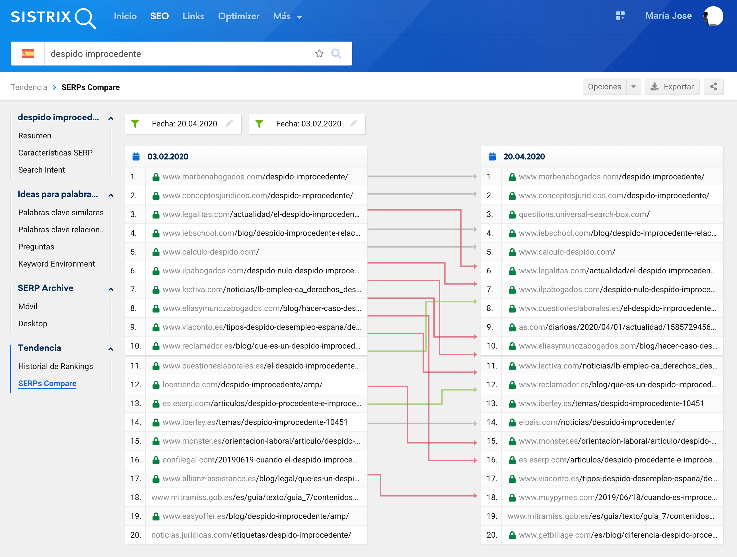This screenshot has height=557, width=737.
Task: Click the magnifier search icon
Action: (x=336, y=54)
